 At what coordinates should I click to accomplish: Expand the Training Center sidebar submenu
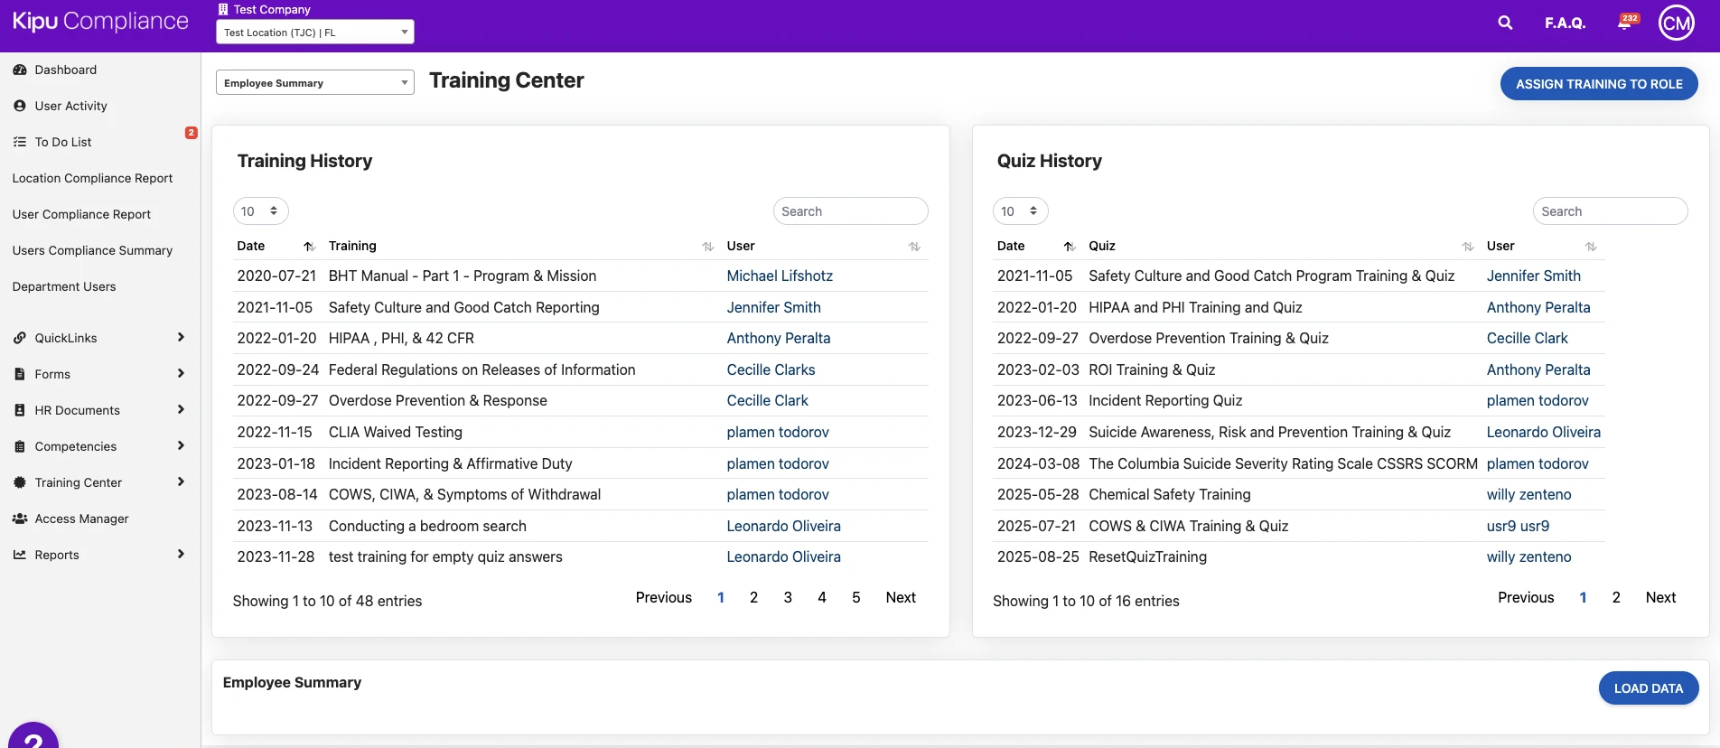tap(181, 482)
